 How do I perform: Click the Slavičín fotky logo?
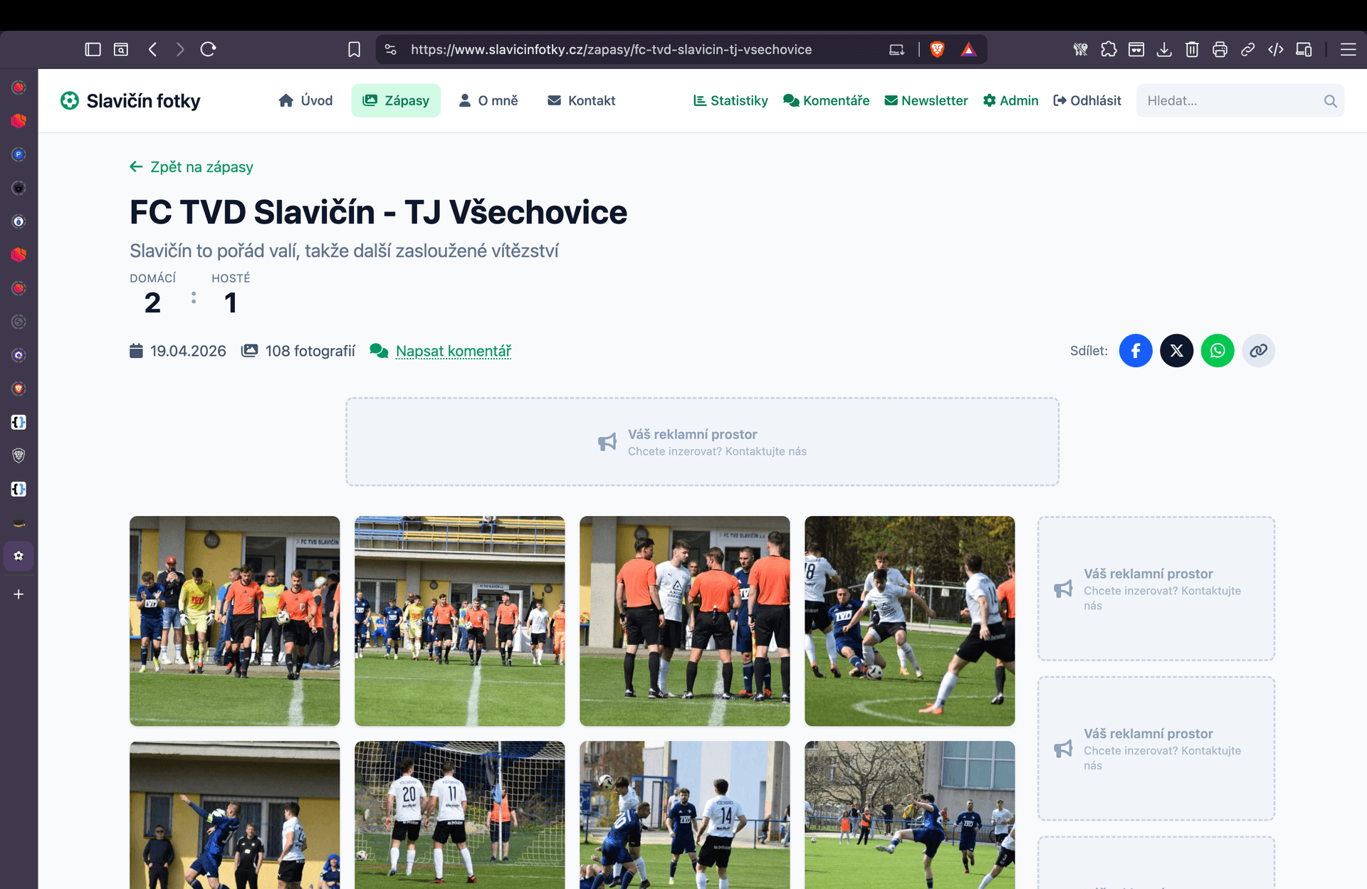(130, 100)
